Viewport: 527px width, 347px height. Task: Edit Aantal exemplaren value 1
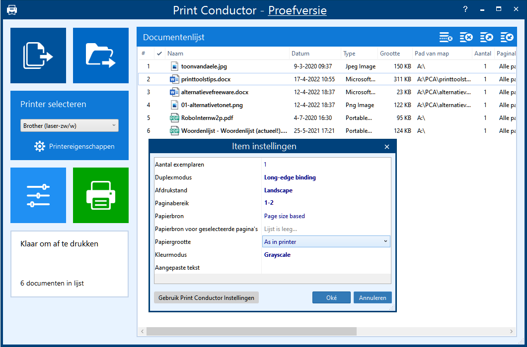[x=265, y=165]
